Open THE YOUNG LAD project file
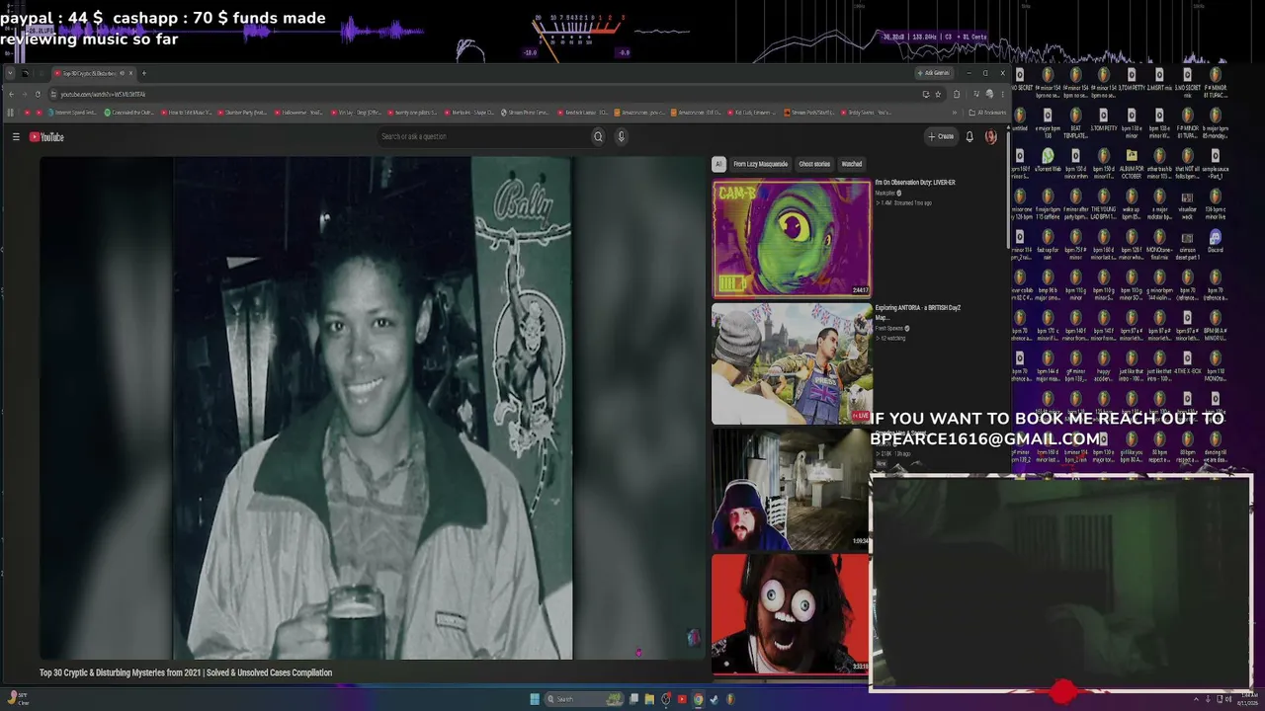 pos(1103,202)
